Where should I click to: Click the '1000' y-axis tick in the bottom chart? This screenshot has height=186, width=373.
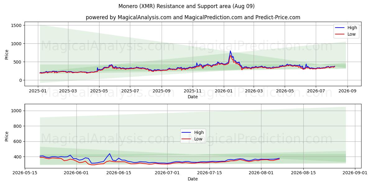tap(16, 111)
